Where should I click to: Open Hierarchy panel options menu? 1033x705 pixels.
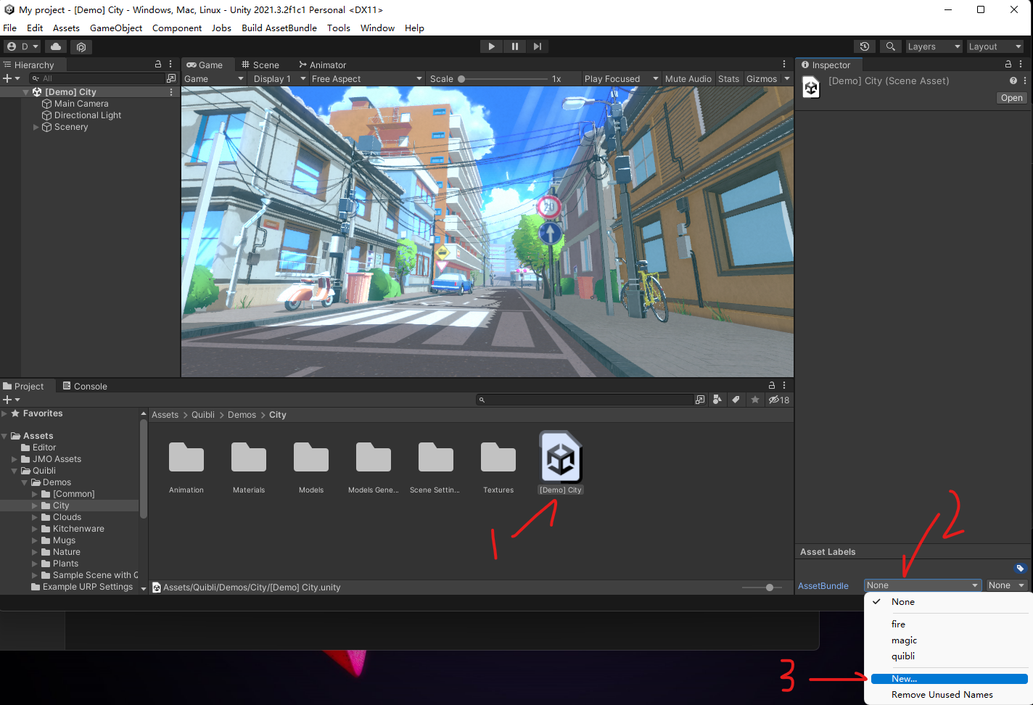(170, 65)
